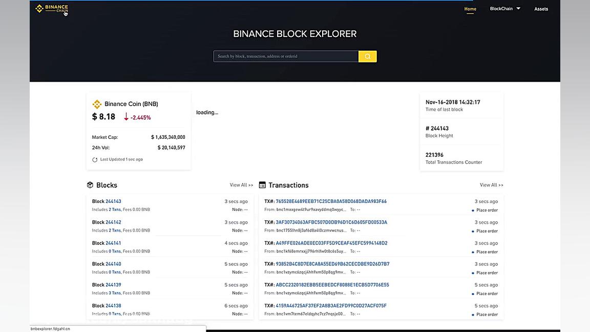This screenshot has height=332, width=590.
Task: Click '0 Txns' in block 244141 row
Action: 115,251
